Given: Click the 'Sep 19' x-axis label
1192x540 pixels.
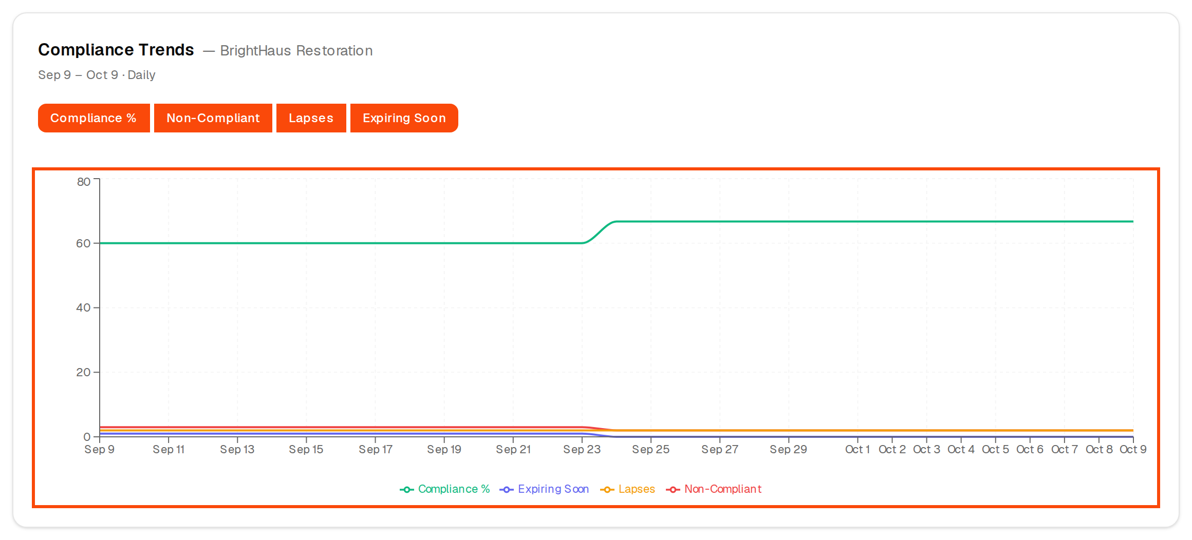Looking at the screenshot, I should coord(444,450).
